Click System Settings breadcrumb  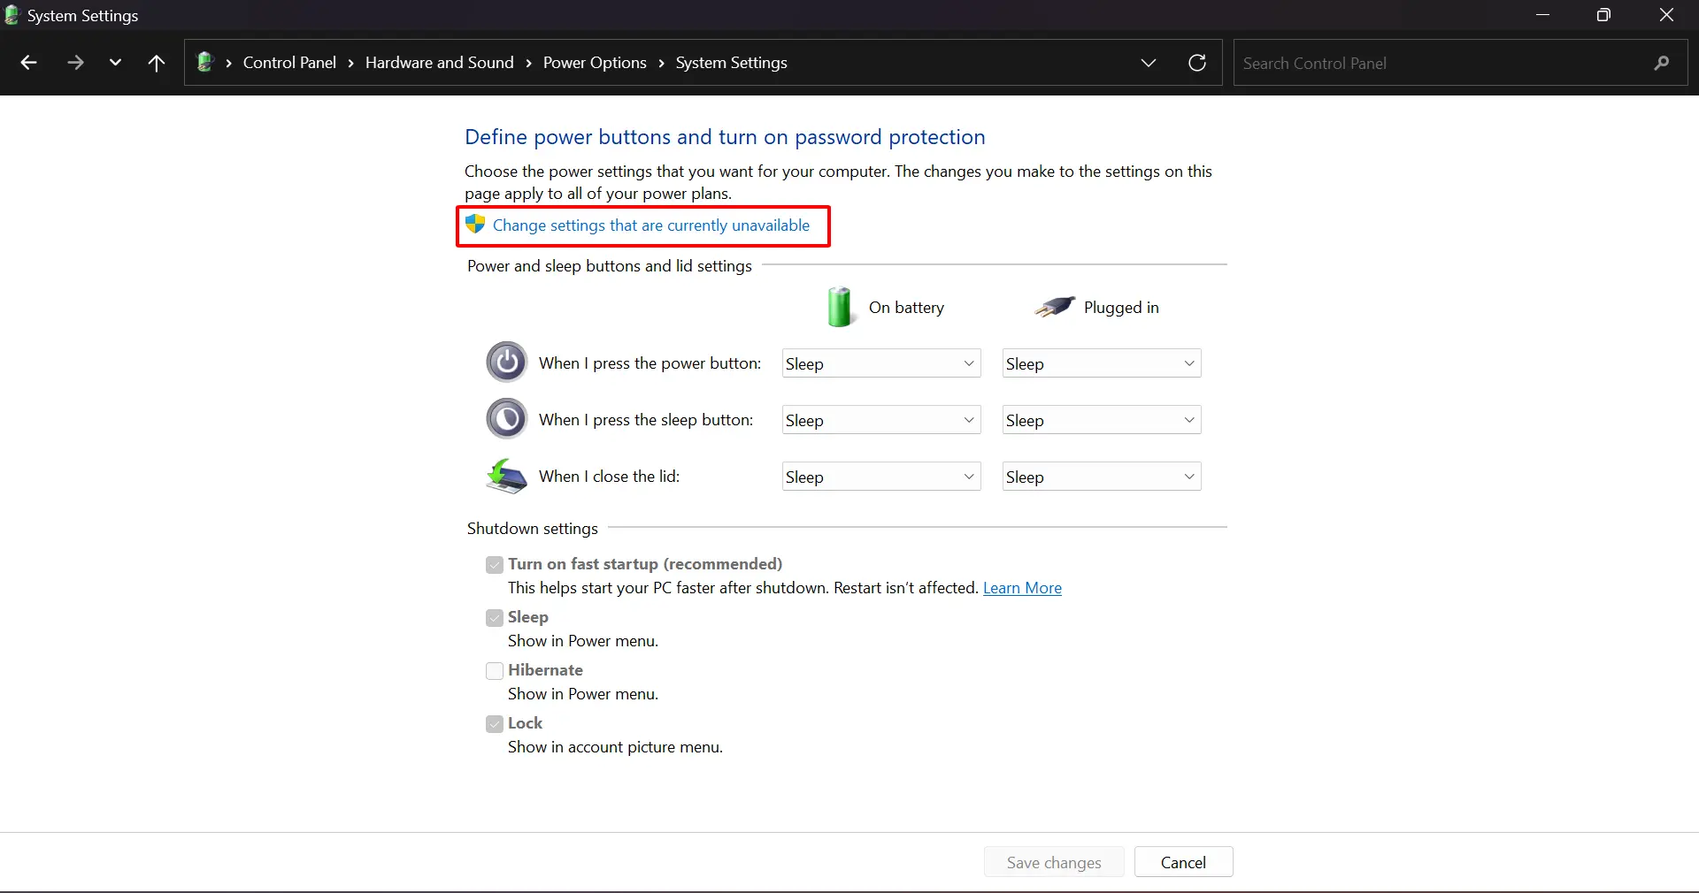pyautogui.click(x=731, y=63)
